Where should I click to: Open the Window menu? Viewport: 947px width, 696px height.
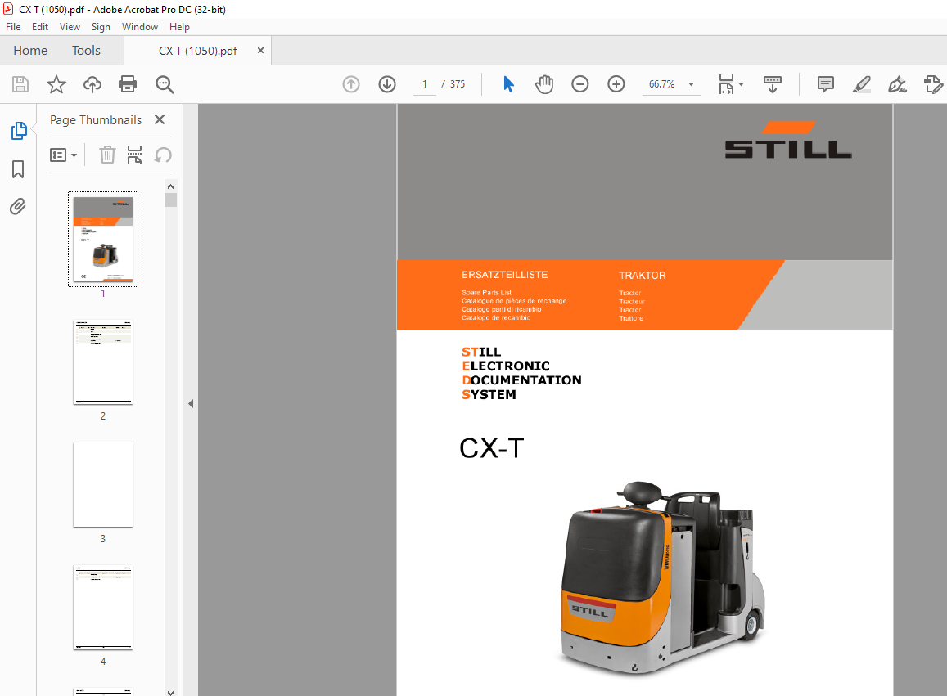coord(139,26)
